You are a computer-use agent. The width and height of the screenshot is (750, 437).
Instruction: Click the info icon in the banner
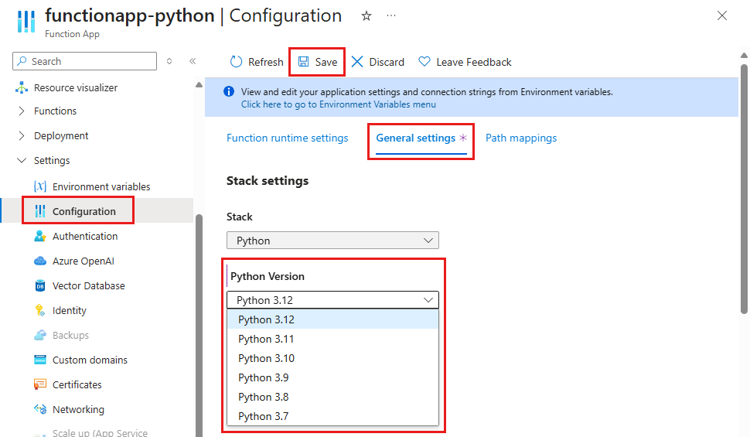[229, 91]
